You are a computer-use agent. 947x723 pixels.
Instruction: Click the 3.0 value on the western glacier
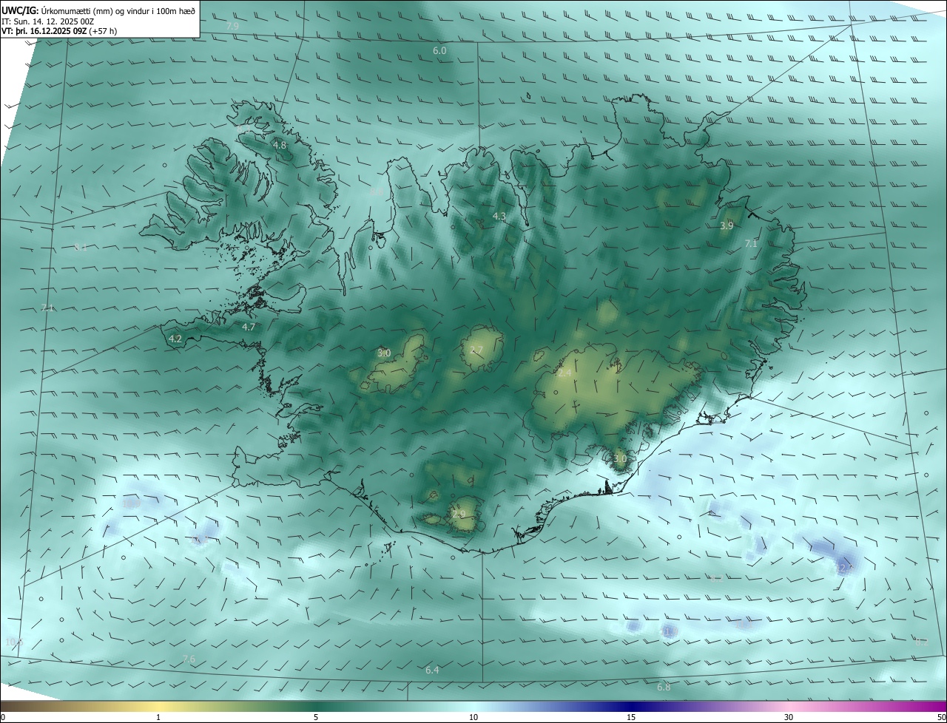tap(384, 353)
